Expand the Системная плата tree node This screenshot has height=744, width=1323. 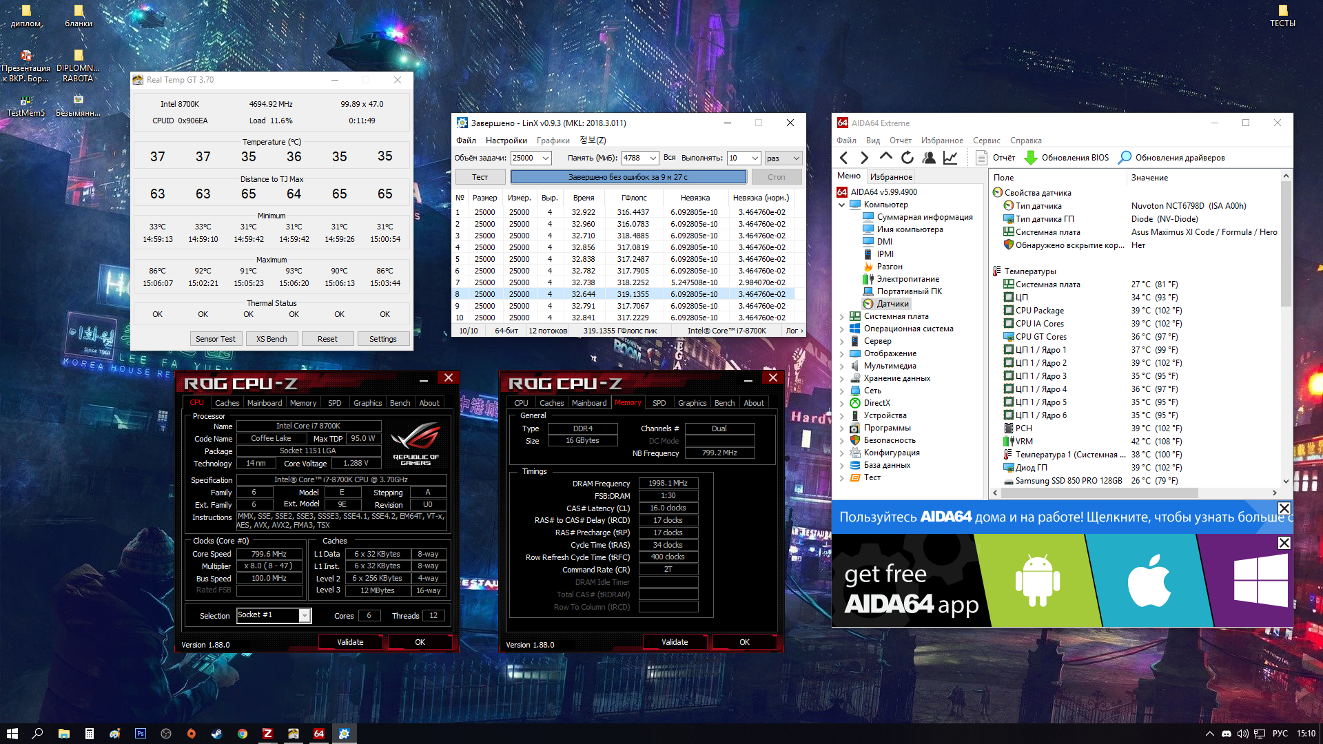tap(841, 317)
